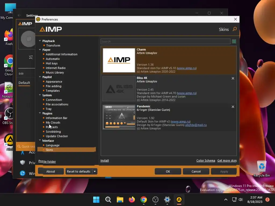Viewport: 275px width, 206px height.
Task: Click the Reset to defaults button
Action: coord(79,171)
